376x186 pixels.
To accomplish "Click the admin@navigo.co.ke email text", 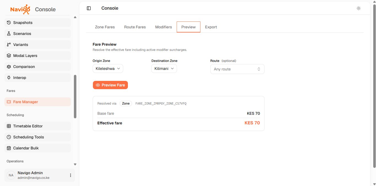I will (x=33, y=178).
